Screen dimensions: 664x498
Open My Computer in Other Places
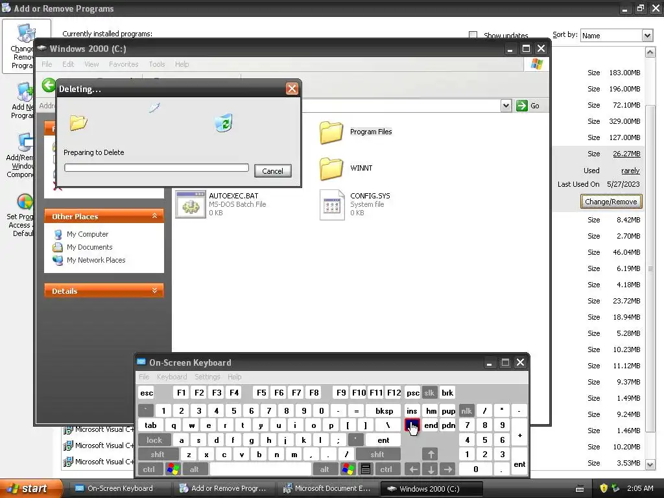88,234
